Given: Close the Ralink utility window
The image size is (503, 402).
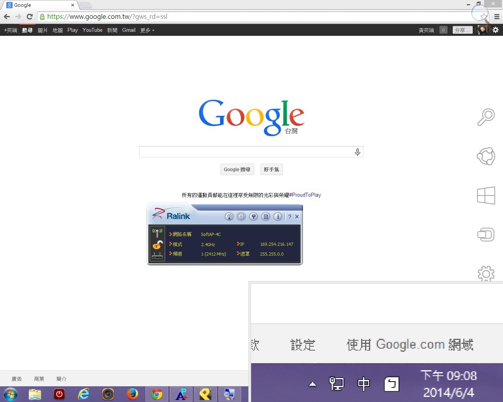Looking at the screenshot, I should [x=297, y=217].
